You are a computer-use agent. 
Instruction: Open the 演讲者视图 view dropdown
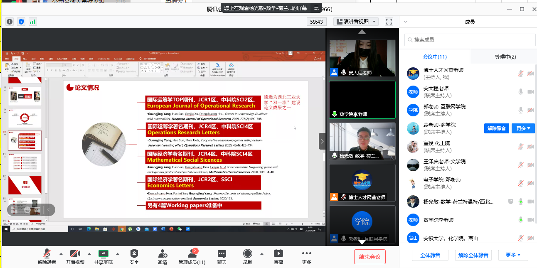pyautogui.click(x=356, y=22)
